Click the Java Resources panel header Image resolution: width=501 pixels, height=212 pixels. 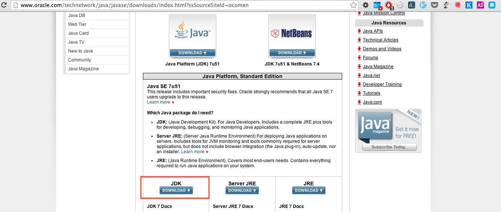(389, 23)
